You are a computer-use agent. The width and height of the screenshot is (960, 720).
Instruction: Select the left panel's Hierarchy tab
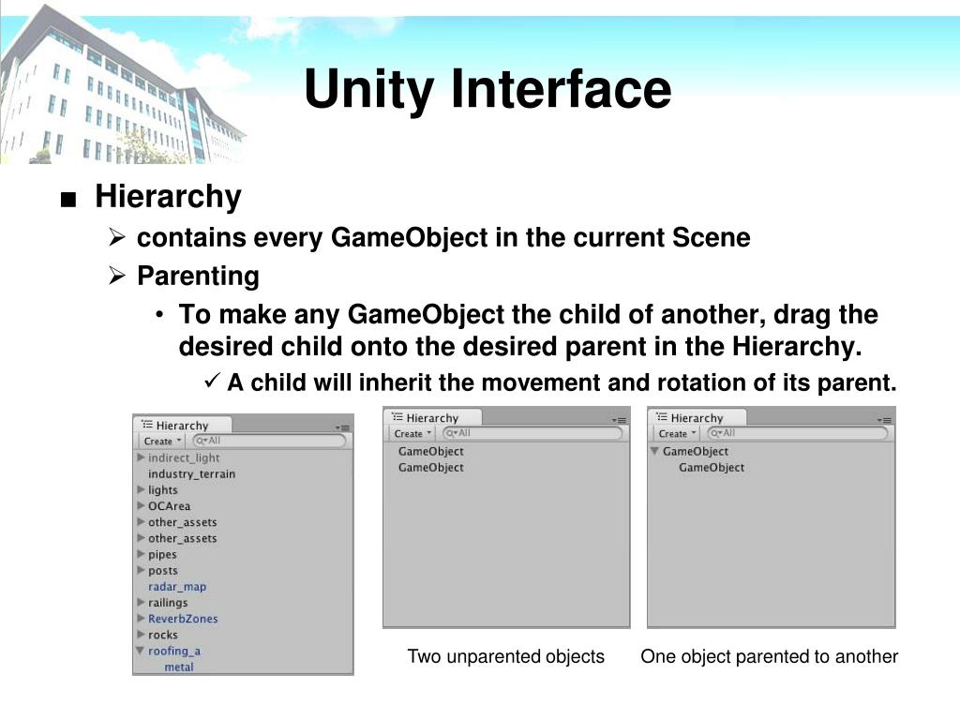(182, 425)
